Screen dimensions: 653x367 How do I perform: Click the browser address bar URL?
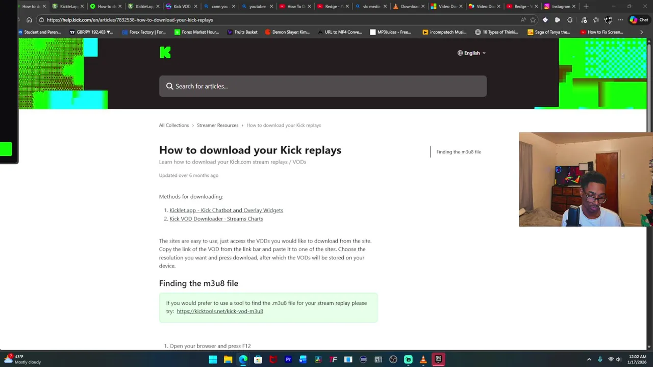coord(130,20)
